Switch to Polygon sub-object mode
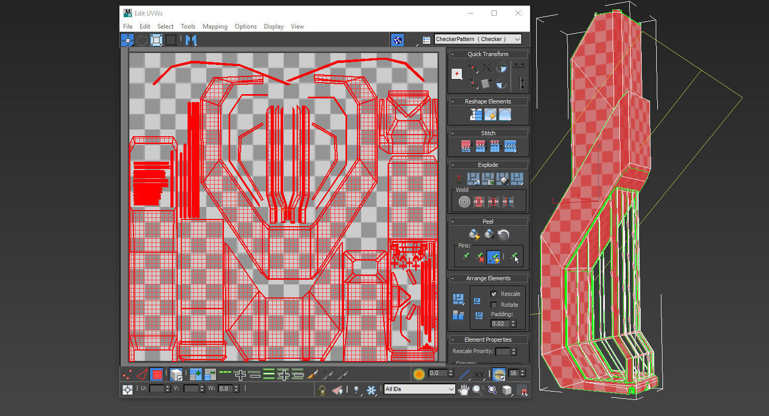The height and width of the screenshot is (416, 769). click(156, 374)
